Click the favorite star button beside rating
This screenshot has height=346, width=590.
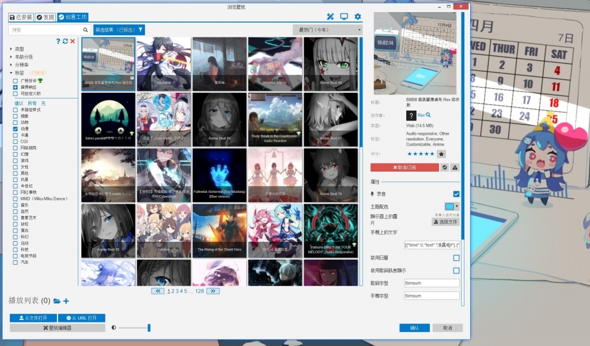[x=441, y=154]
